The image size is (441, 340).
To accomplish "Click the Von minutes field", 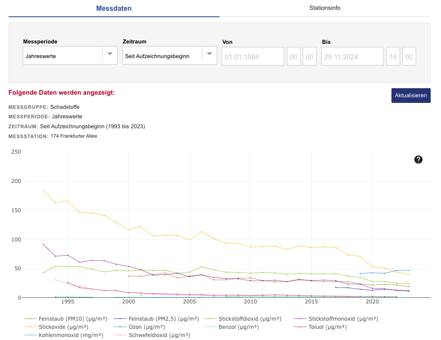I will 309,56.
